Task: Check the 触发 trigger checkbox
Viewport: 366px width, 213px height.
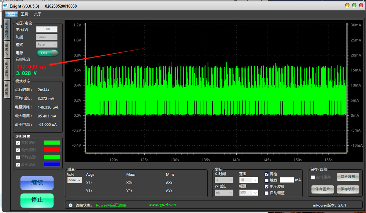Action: tap(267, 180)
